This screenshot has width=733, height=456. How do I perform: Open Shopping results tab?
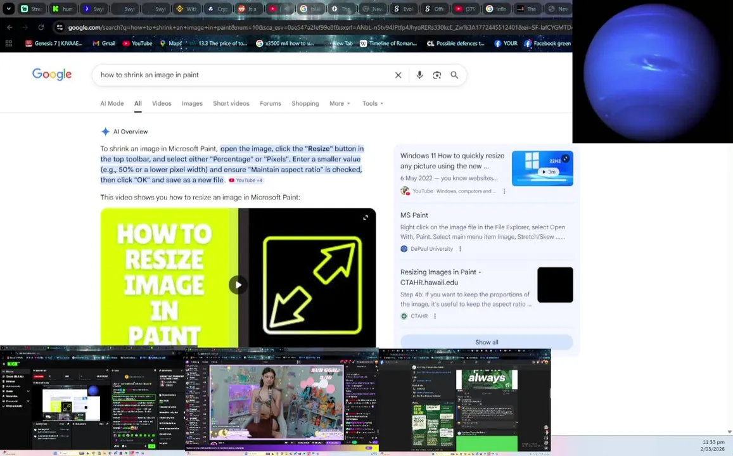pos(305,103)
